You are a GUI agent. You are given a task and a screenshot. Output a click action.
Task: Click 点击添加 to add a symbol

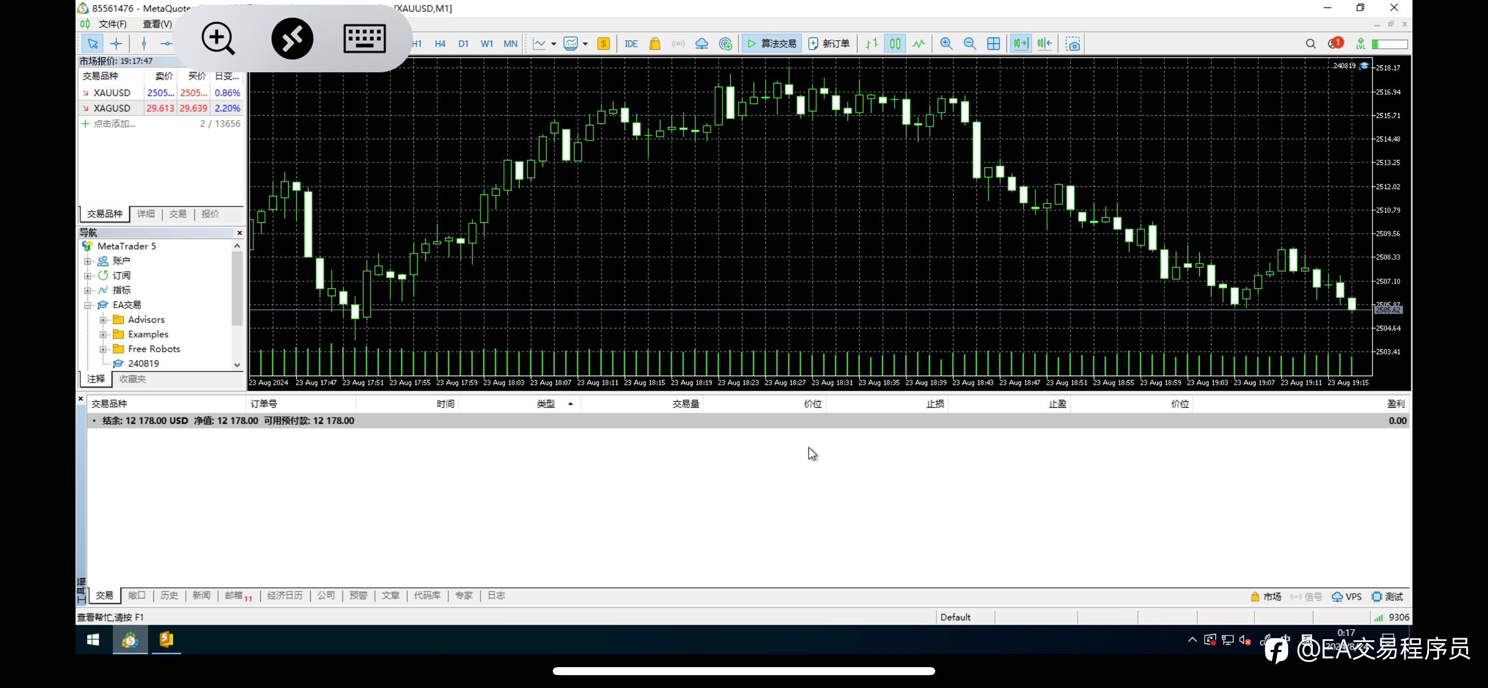click(114, 124)
